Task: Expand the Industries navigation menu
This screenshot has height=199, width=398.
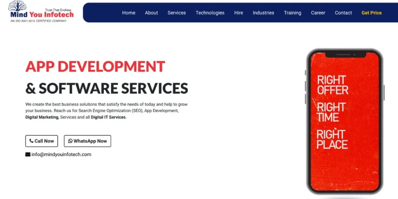Action: pyautogui.click(x=263, y=13)
